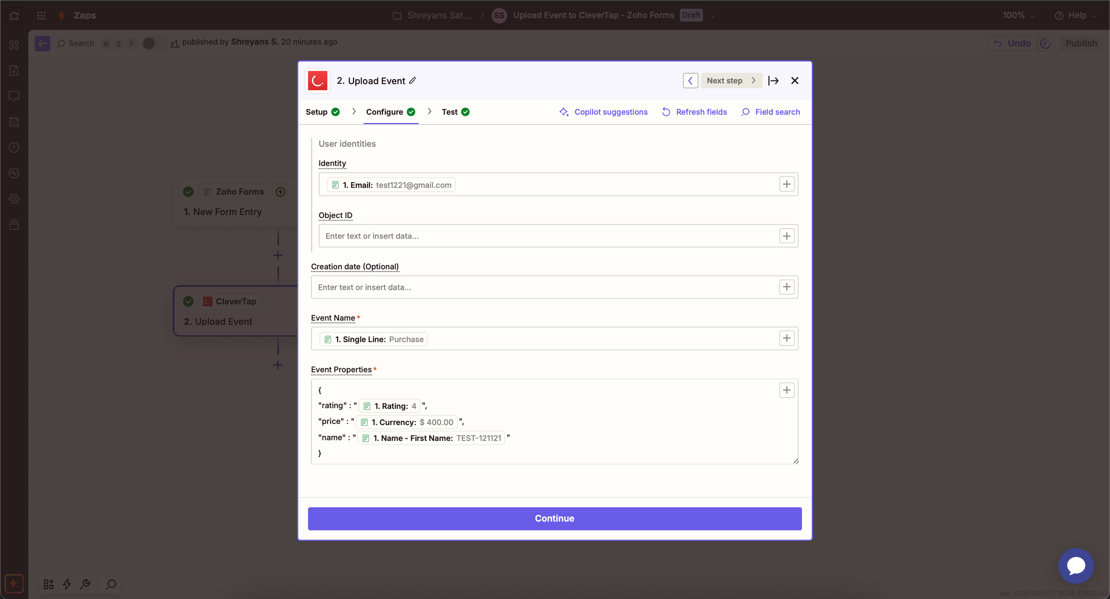
Task: Select the 1. Currency $ 400.00 pill
Action: point(407,422)
